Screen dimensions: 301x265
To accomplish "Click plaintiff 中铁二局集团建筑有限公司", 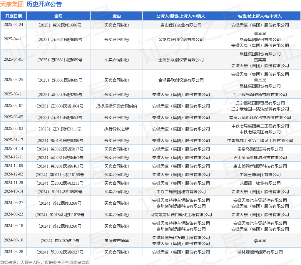I will coord(181,192).
